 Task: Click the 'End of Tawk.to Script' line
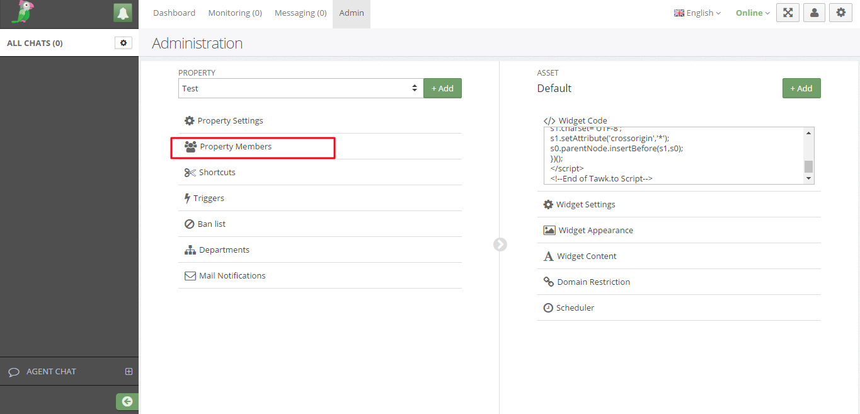click(x=601, y=178)
